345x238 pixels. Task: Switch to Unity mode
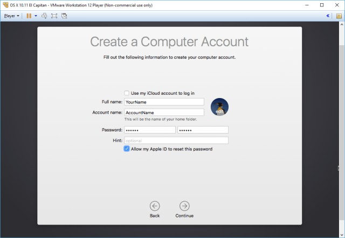click(x=64, y=16)
